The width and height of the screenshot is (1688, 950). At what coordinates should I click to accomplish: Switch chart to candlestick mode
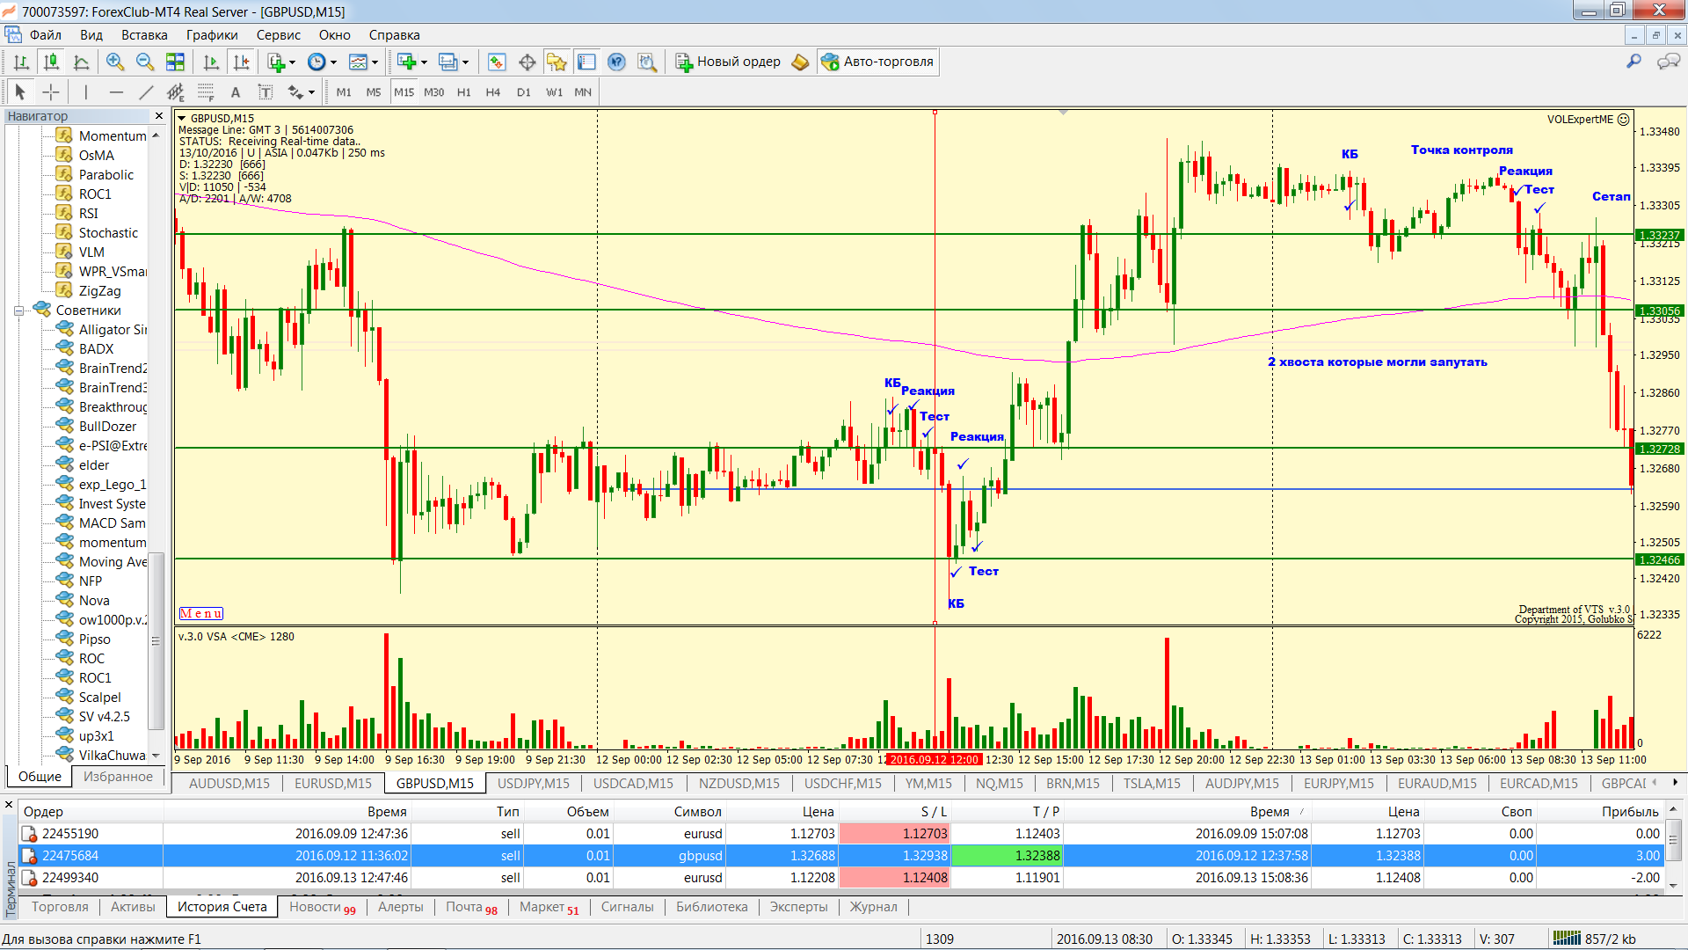tap(51, 62)
